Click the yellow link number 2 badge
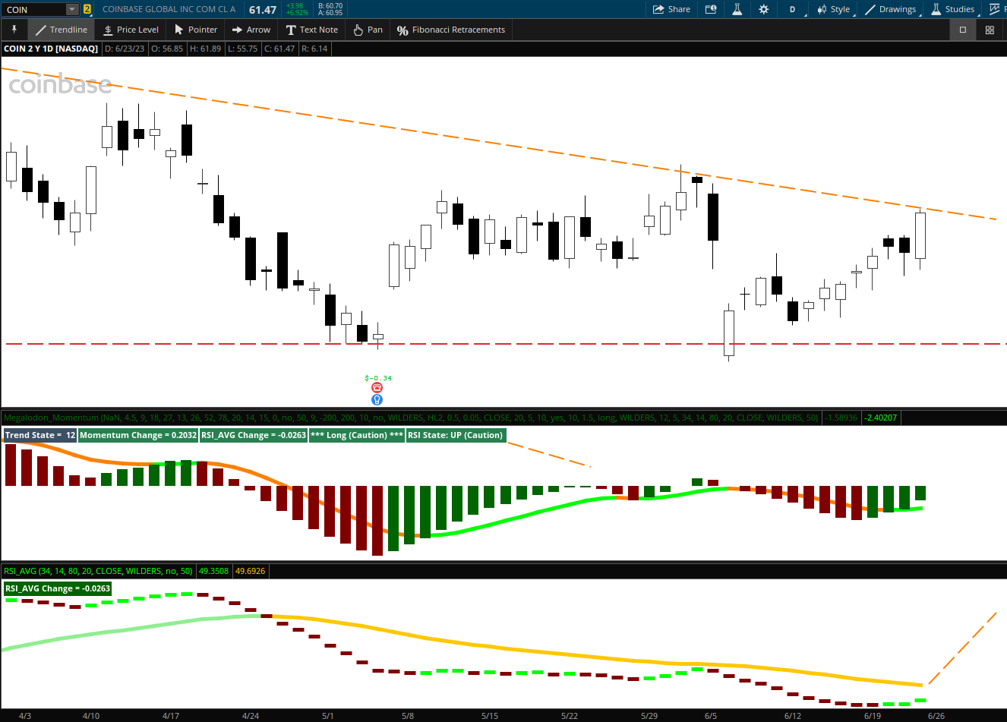 coord(87,10)
